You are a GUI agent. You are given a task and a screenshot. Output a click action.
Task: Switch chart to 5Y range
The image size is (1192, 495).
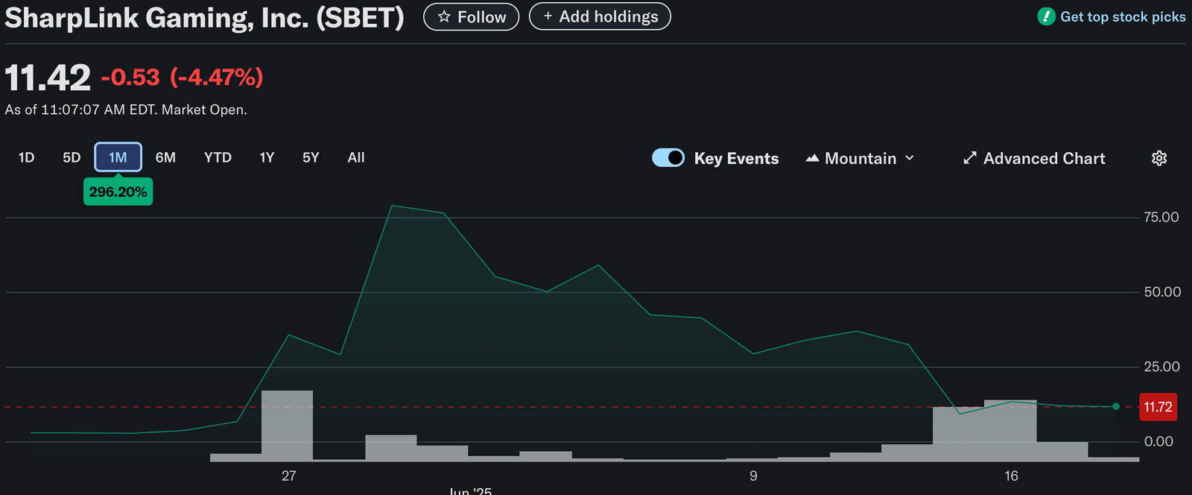coord(311,157)
